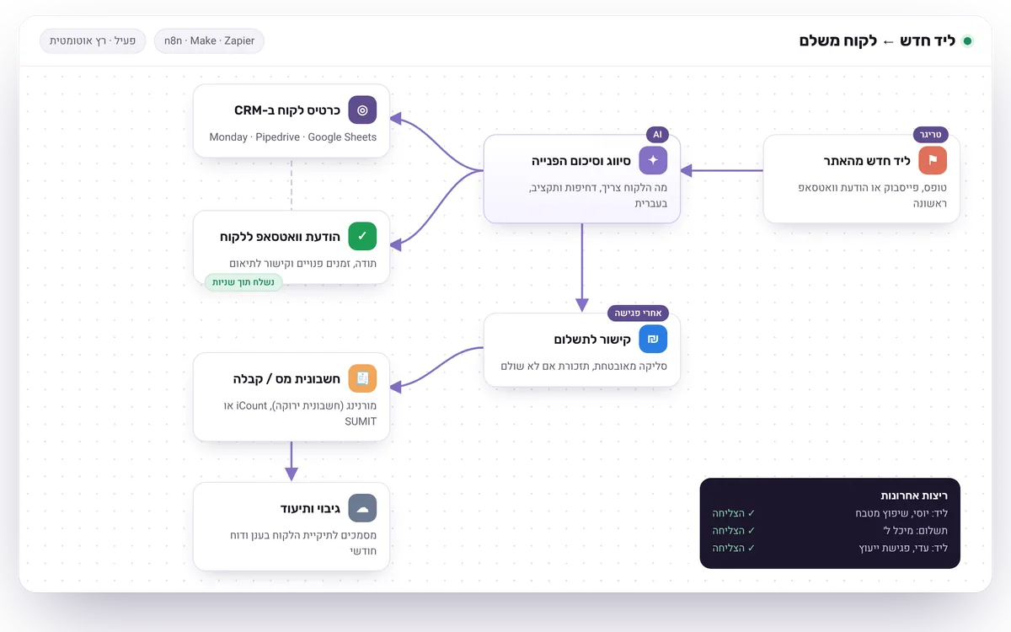Click the 'נשלח תוך שניות' green pill
1011x632 pixels.
point(243,282)
